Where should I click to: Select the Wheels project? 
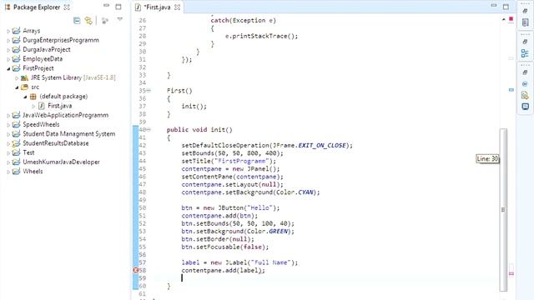pyautogui.click(x=33, y=172)
